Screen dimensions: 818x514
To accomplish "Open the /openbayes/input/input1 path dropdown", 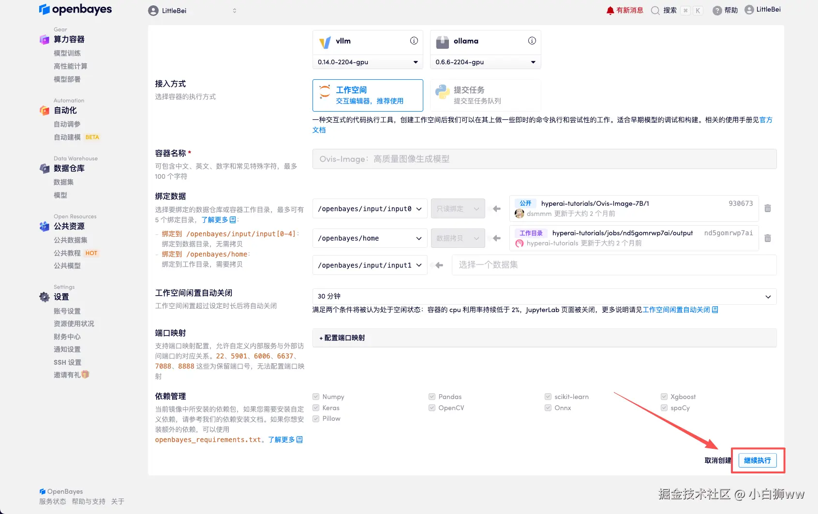I will [x=370, y=265].
